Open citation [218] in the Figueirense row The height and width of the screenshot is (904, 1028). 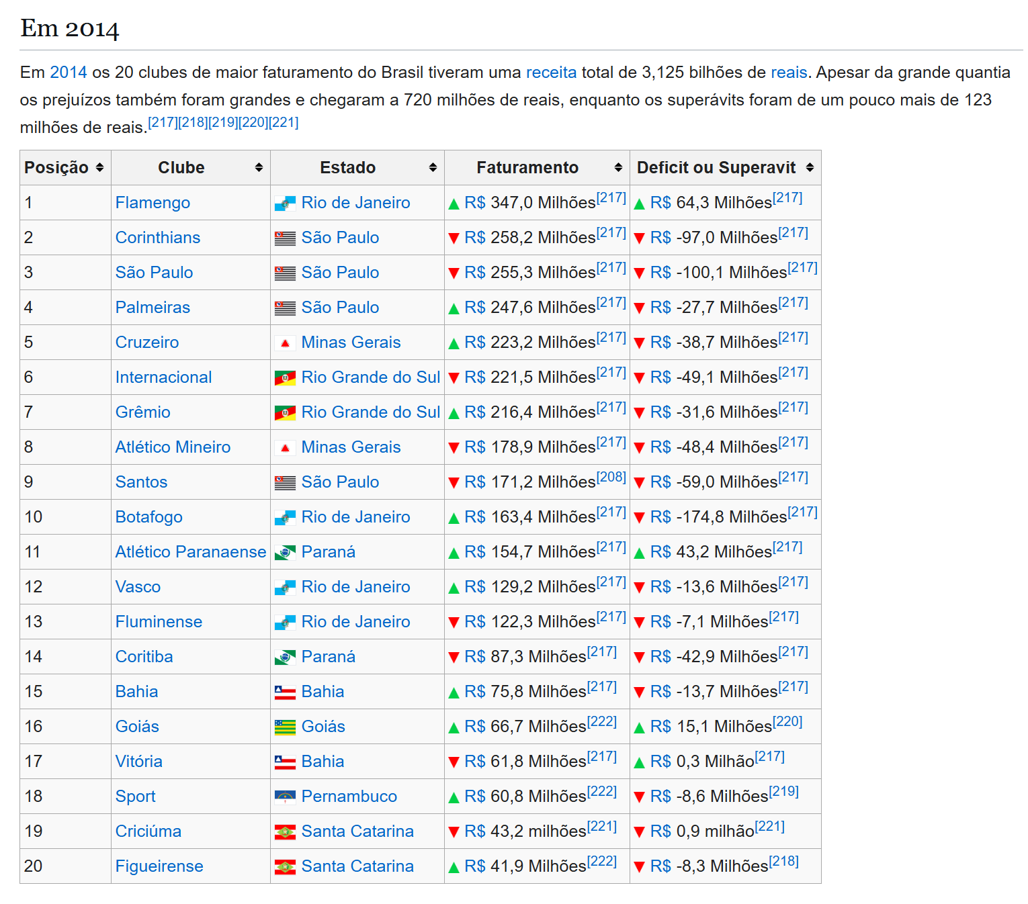point(783,861)
